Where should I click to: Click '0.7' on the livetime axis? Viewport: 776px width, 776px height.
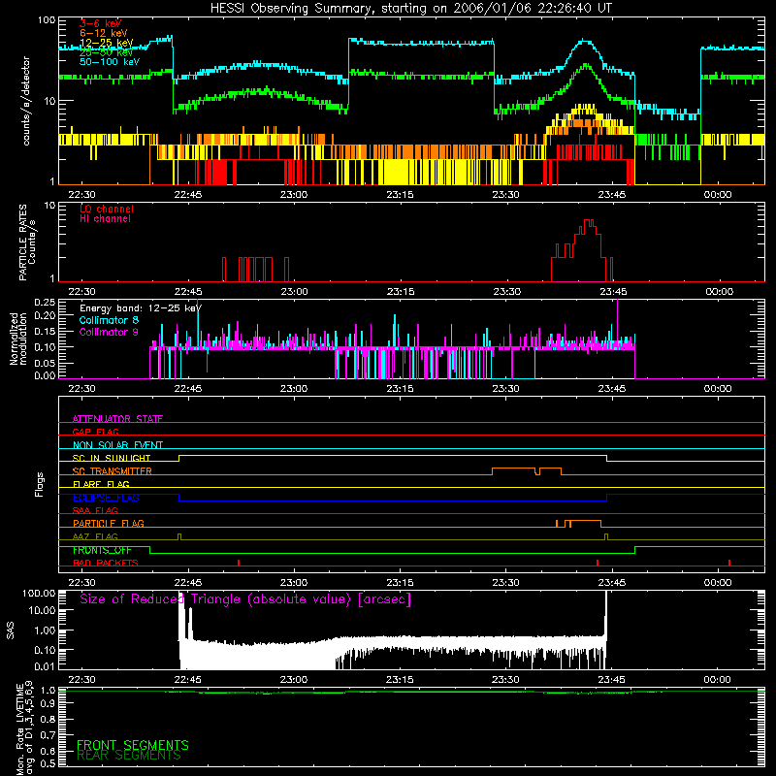tap(48, 735)
